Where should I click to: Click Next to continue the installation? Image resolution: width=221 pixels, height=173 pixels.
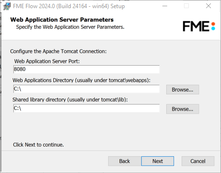pyautogui.click(x=158, y=161)
